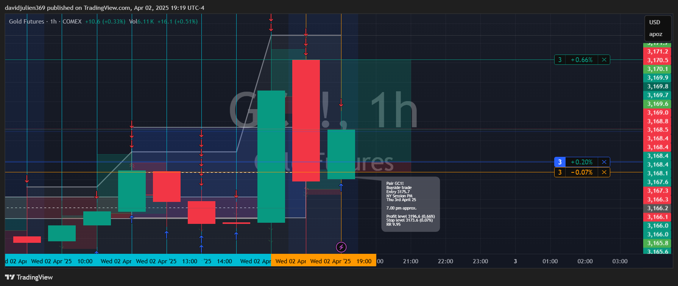Click red price label 3,166.3
Screen dimensions: 678x286
tap(658, 199)
